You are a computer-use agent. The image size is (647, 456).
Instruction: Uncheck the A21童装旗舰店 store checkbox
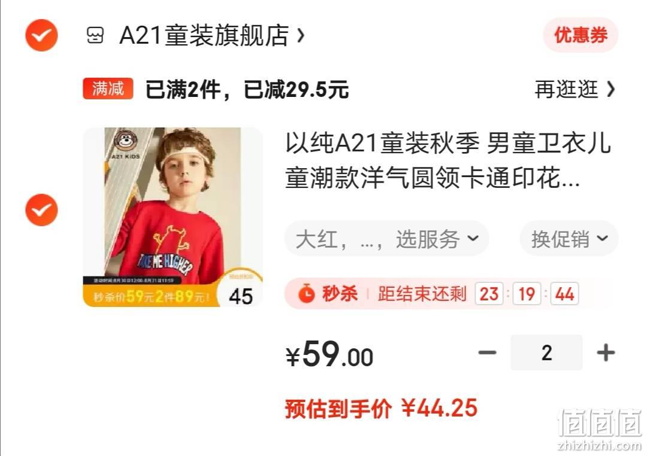(x=41, y=35)
